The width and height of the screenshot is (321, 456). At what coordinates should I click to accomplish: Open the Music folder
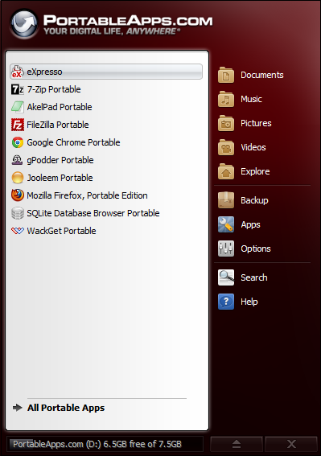tap(240, 99)
